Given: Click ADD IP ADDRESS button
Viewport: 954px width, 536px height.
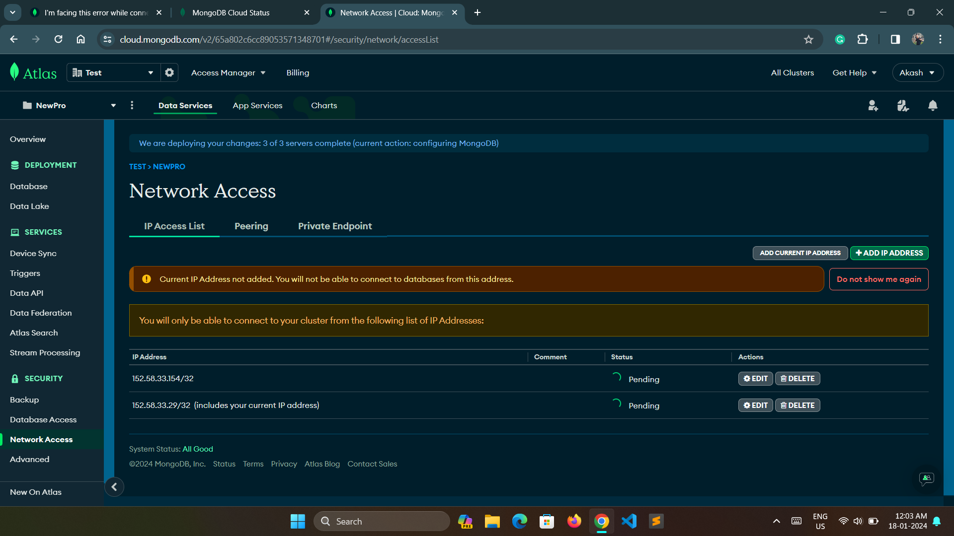Looking at the screenshot, I should point(889,253).
